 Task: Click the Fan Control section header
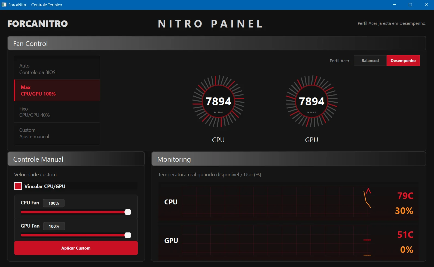[217, 43]
